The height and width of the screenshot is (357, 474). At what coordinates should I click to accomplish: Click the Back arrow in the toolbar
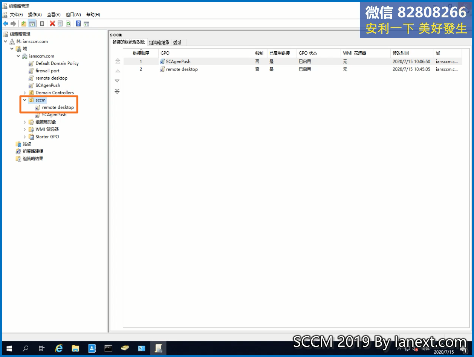[6, 24]
